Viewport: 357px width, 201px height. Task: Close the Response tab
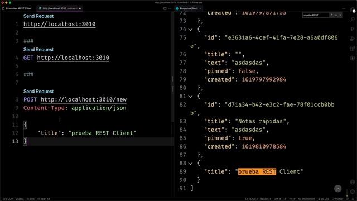[200, 8]
